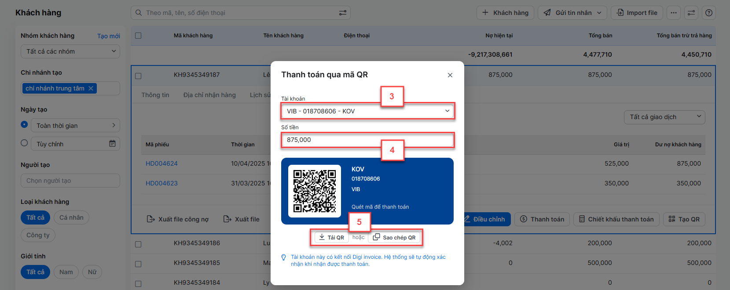Select Tất cả under Giới tính

pos(35,272)
